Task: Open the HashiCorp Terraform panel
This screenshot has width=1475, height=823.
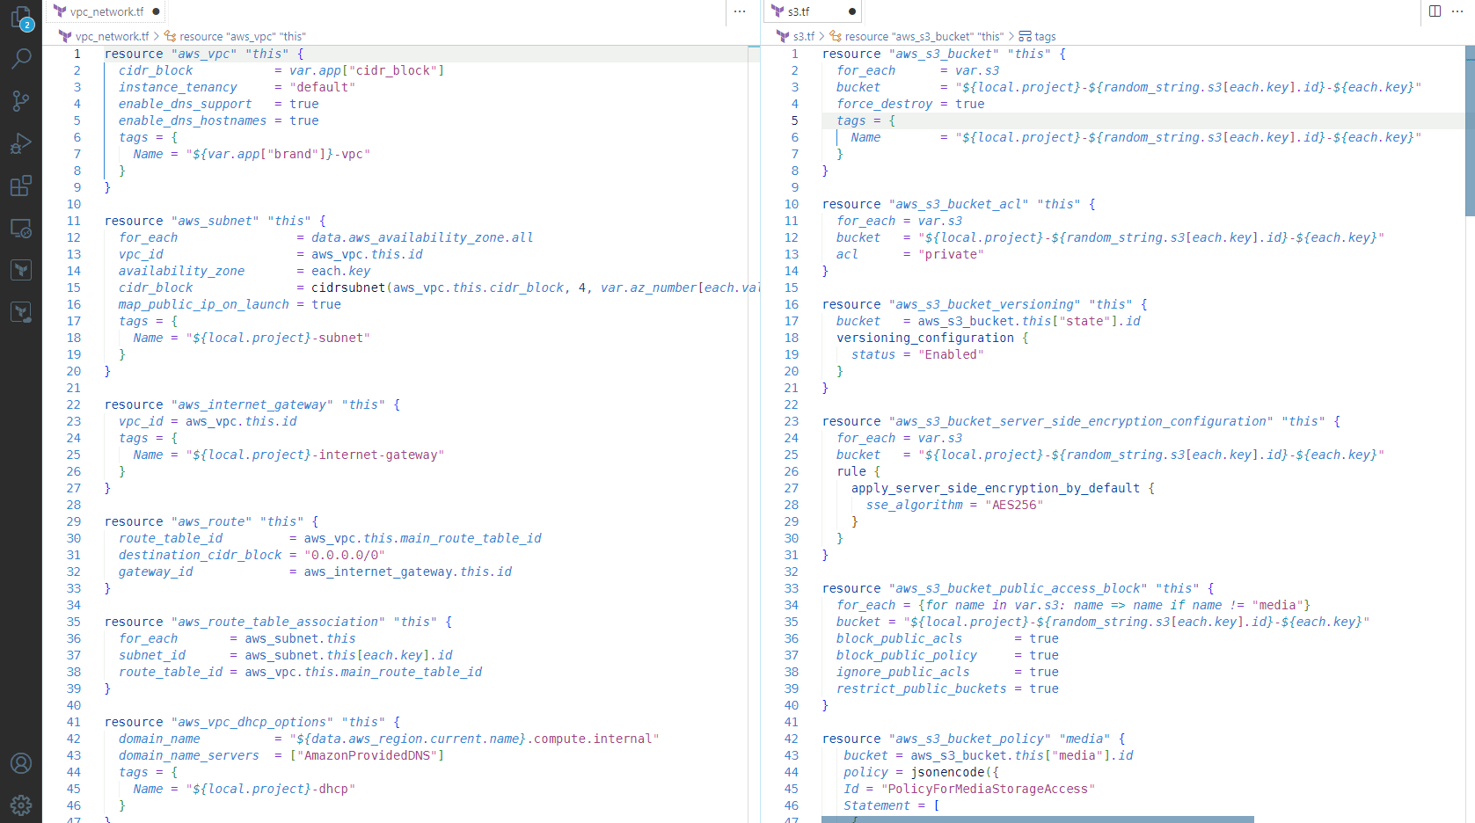Action: (x=20, y=270)
